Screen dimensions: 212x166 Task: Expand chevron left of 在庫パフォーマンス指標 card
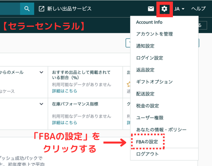click(x=41, y=104)
